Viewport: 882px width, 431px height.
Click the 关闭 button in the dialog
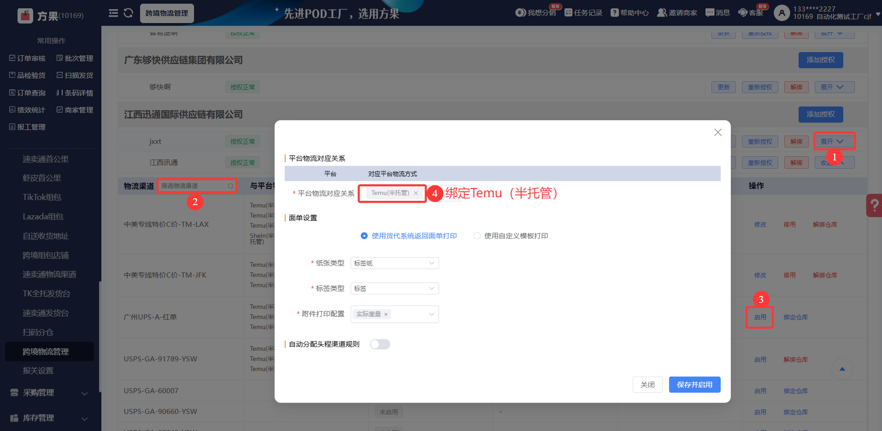pyautogui.click(x=647, y=384)
